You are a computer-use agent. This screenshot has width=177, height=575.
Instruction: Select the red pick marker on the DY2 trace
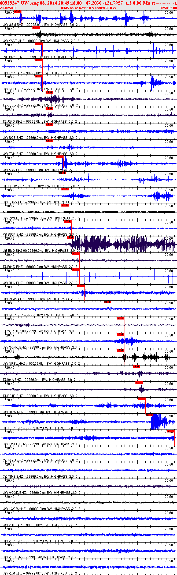pos(39,60)
